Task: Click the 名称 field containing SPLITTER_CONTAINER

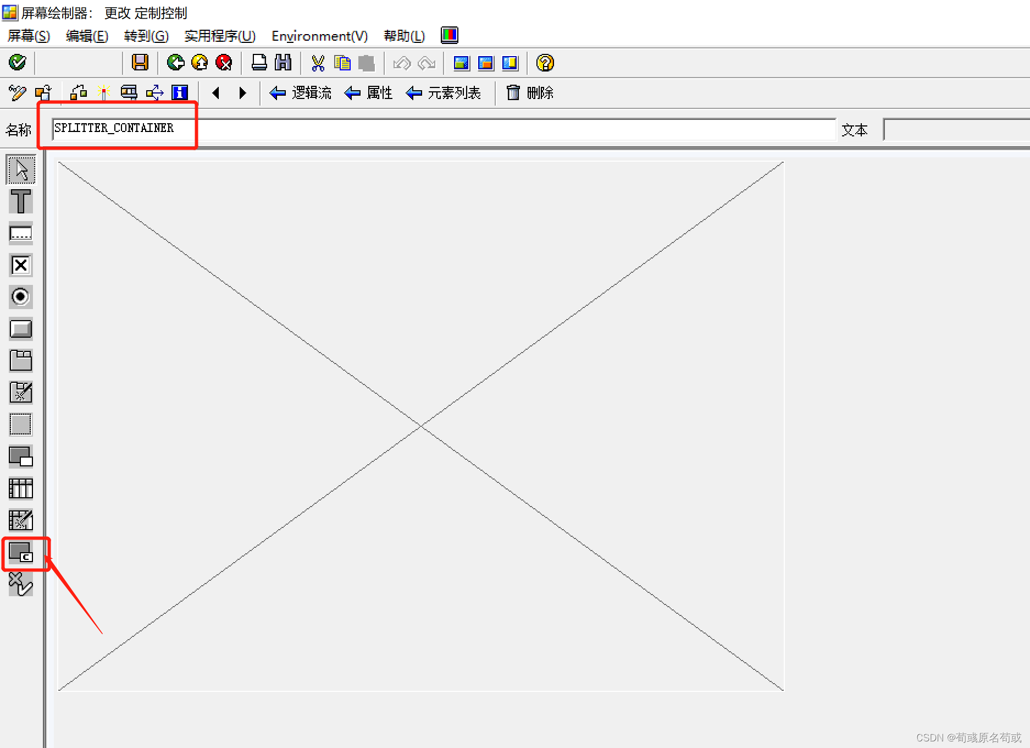Action: (444, 129)
